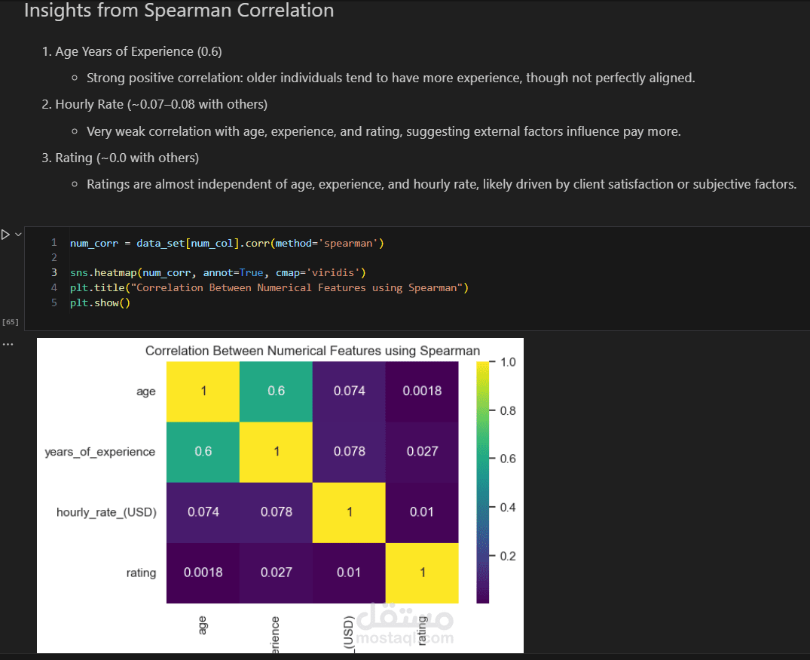The width and height of the screenshot is (810, 660).
Task: Place cursor in the num_corr assignment code line
Action: [x=227, y=243]
